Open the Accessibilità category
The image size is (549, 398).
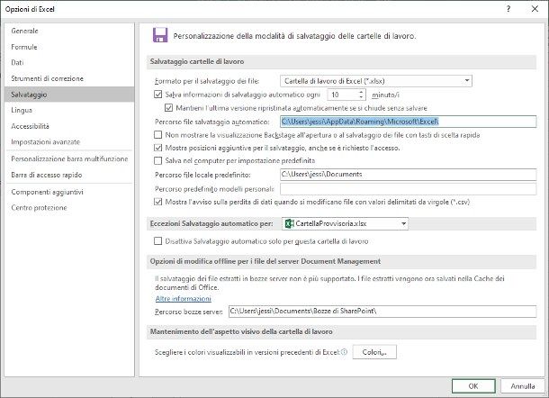point(69,126)
